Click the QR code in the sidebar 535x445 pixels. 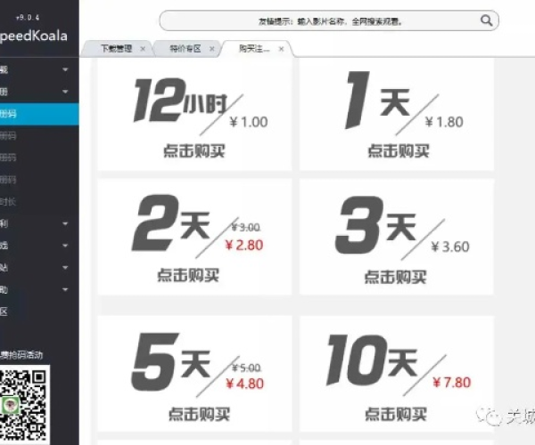(x=24, y=405)
